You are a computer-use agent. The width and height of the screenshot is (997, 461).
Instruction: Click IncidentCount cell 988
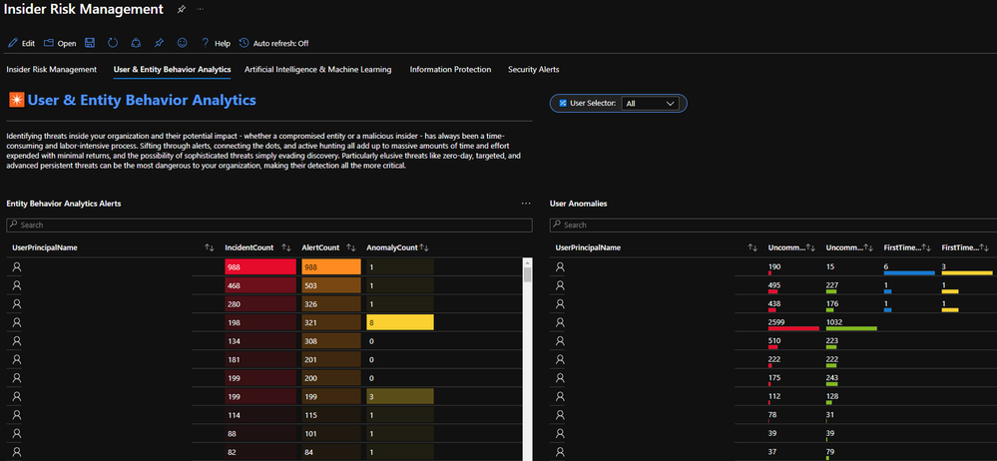(x=260, y=267)
